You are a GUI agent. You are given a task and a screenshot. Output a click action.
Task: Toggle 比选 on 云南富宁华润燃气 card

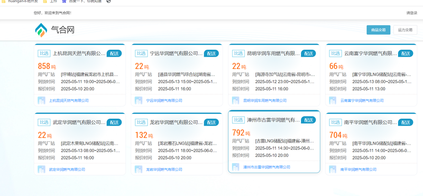[x=335, y=54]
